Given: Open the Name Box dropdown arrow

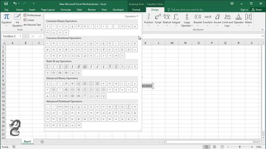Looking at the screenshot, I should point(20,36).
